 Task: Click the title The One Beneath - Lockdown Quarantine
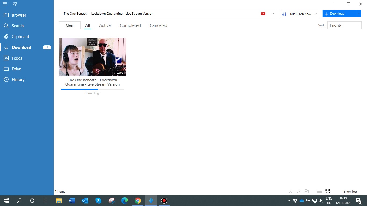[92, 82]
